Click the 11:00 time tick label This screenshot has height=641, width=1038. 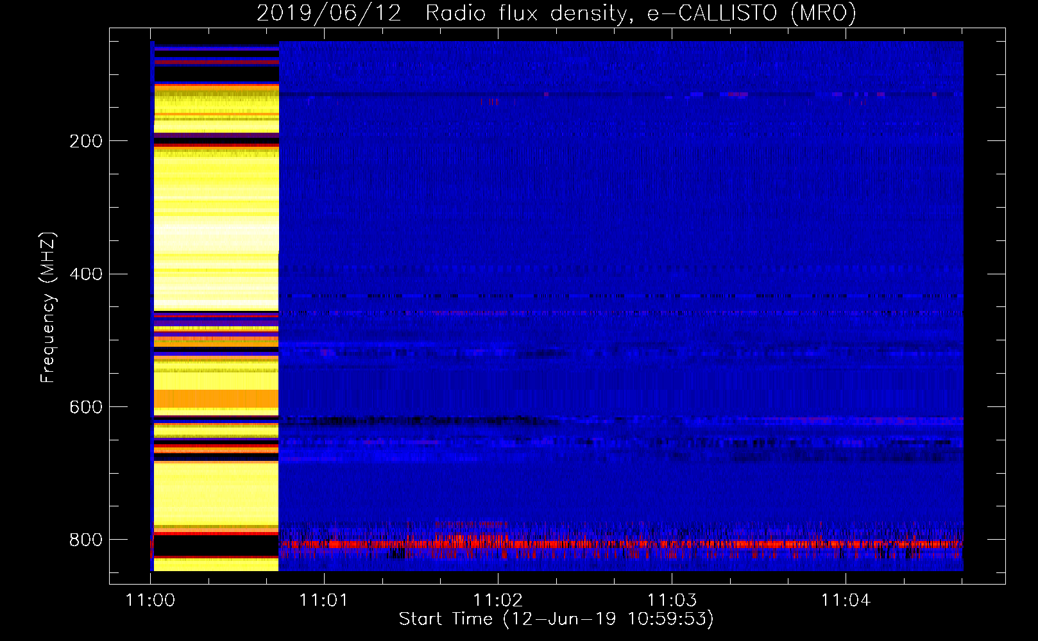pos(150,600)
